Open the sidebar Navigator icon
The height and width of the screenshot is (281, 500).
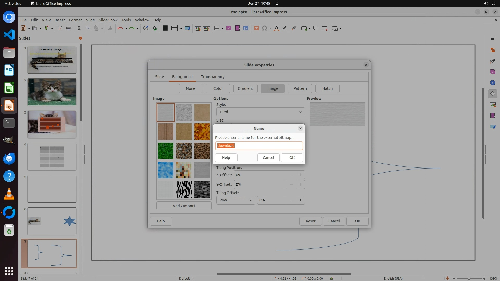[x=492, y=83]
